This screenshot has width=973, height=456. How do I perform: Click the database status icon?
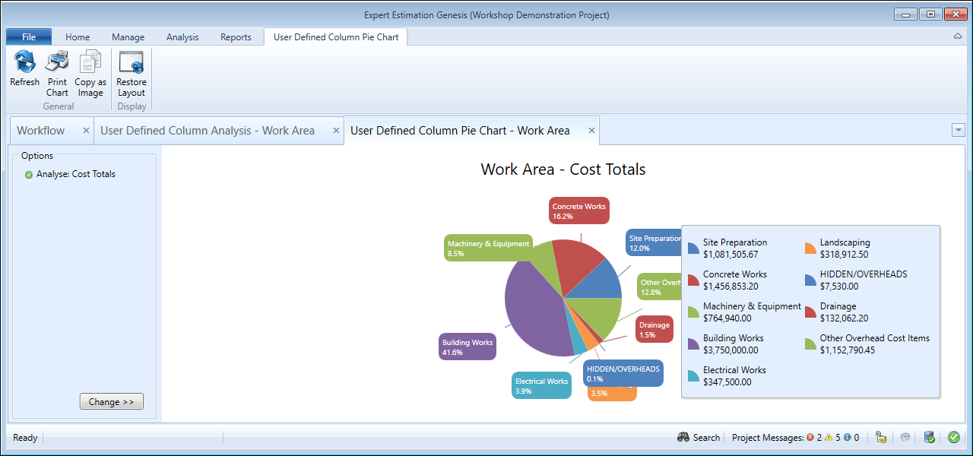click(x=929, y=437)
